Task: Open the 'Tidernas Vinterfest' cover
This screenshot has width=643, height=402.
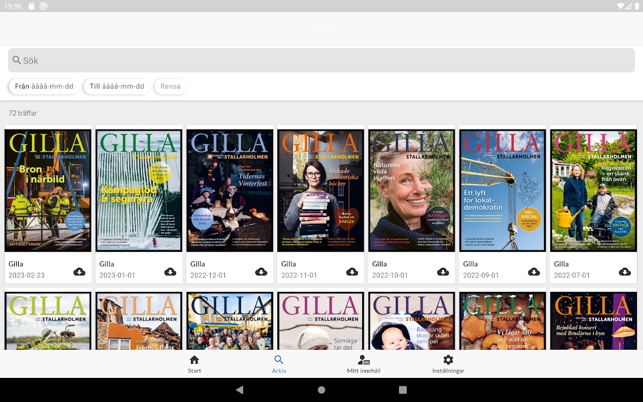Action: [x=230, y=190]
